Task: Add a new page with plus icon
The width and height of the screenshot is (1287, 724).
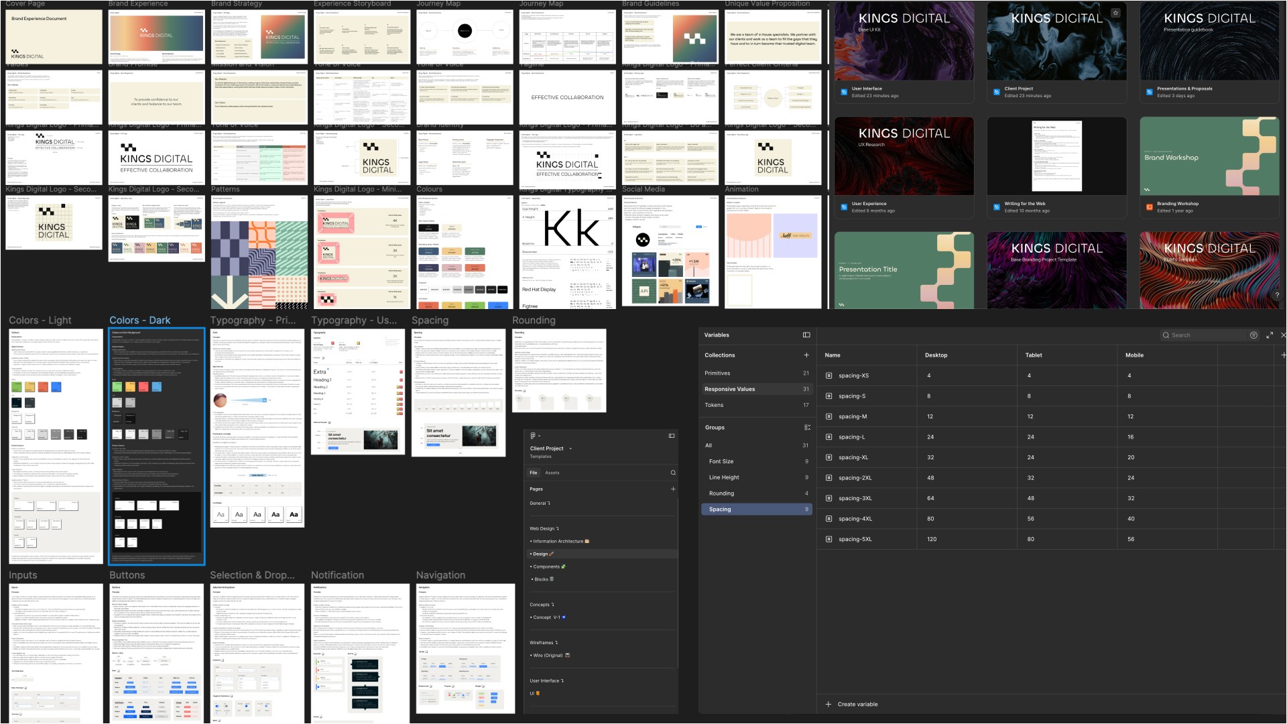Action: coord(673,489)
